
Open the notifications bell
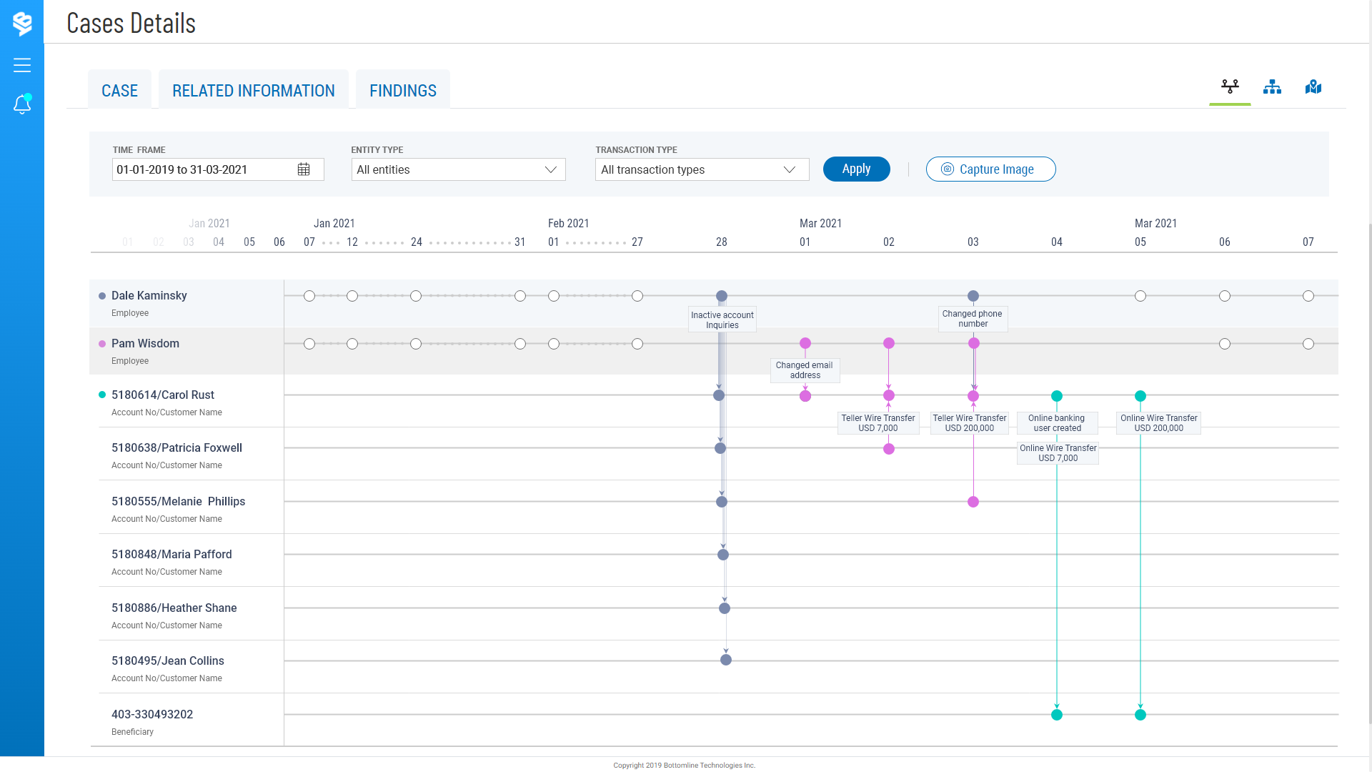point(22,104)
